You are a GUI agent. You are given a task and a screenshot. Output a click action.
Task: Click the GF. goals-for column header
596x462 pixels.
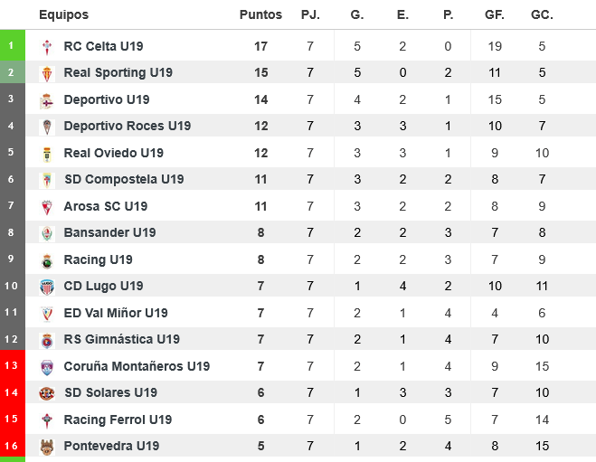coord(496,14)
